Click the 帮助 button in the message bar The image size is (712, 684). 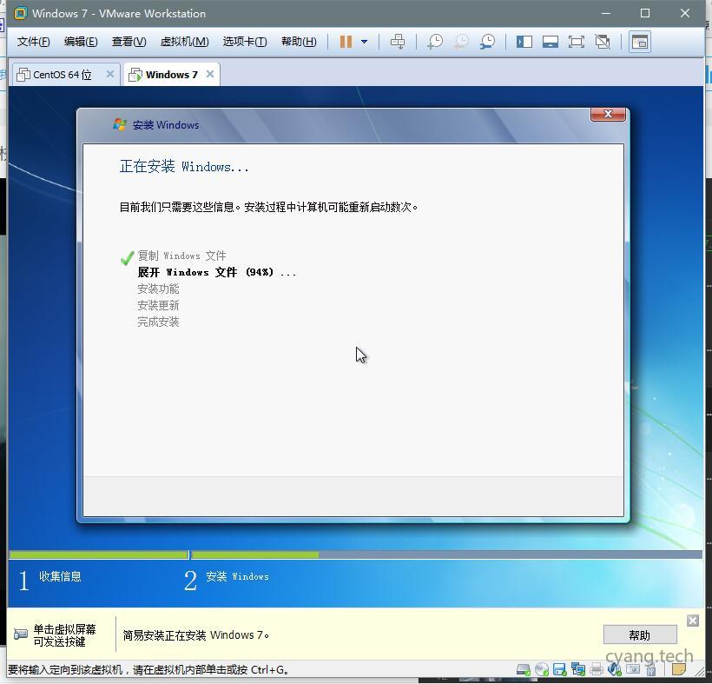(640, 634)
